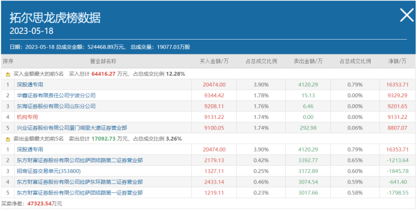The height and width of the screenshot is (211, 418).
Task: Click net amount -1798.55
Action: click(x=398, y=193)
